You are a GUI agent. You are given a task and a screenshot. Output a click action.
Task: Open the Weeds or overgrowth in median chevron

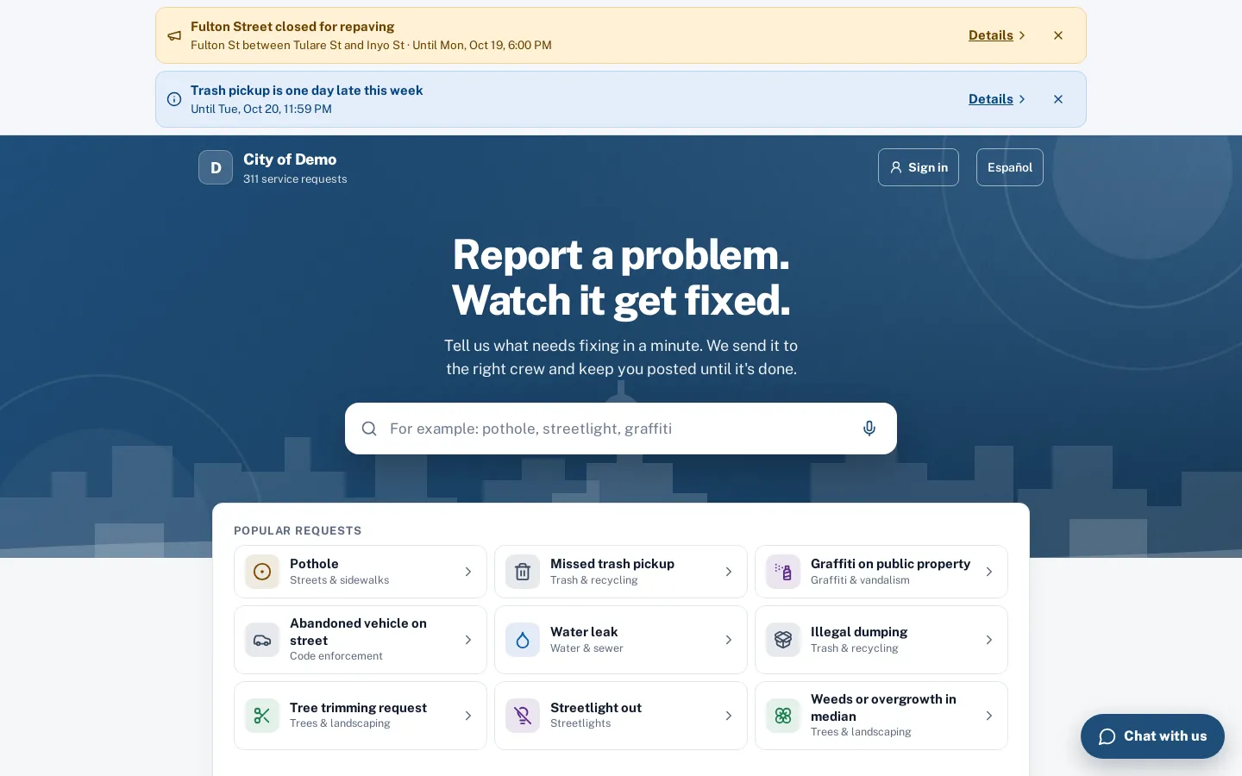pyautogui.click(x=989, y=716)
